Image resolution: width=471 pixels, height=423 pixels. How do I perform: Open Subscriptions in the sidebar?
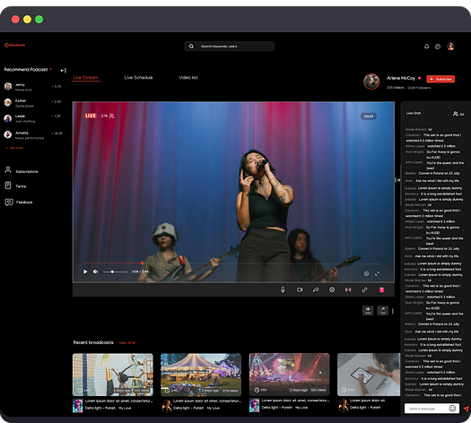27,171
